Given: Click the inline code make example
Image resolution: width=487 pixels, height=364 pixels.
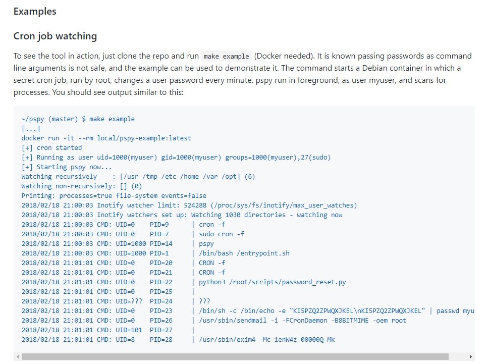Looking at the screenshot, I should click(226, 56).
